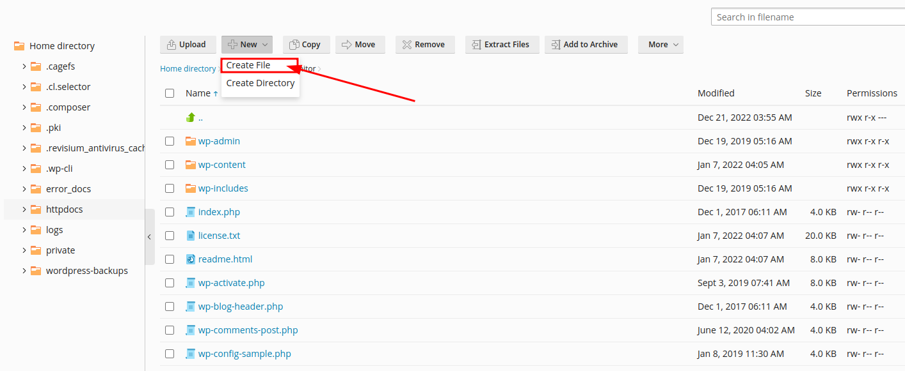This screenshot has height=371, width=905.
Task: Expand the wordpress-backups tree node
Action: [24, 271]
